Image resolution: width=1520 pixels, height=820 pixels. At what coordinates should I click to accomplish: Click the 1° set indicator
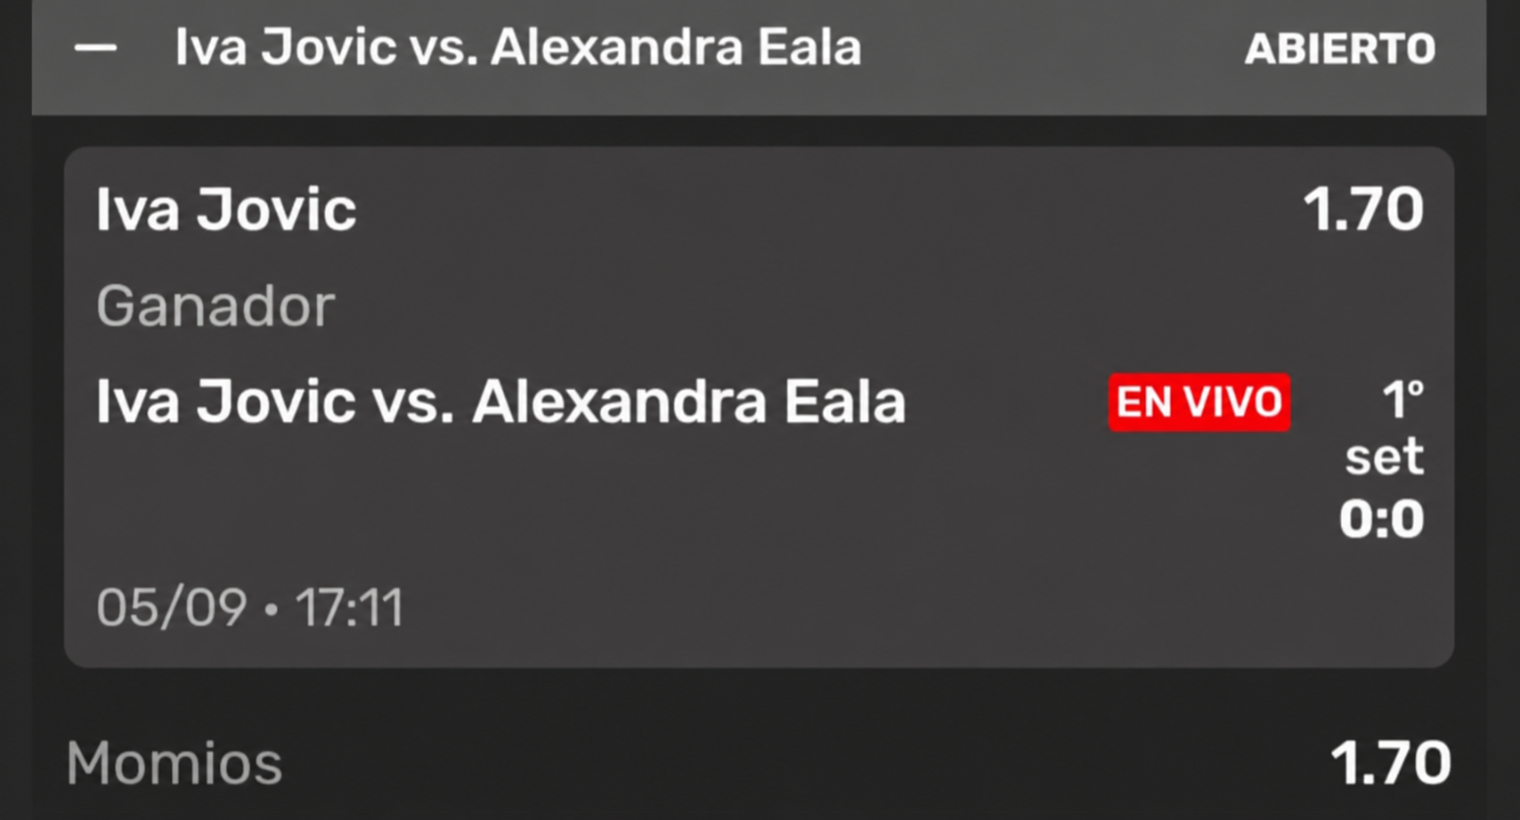click(x=1385, y=427)
